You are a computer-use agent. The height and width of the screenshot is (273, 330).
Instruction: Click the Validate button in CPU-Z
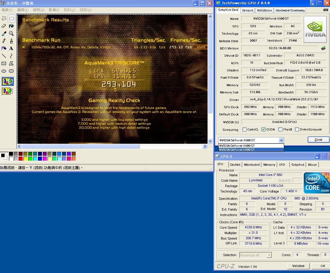coord(298,266)
